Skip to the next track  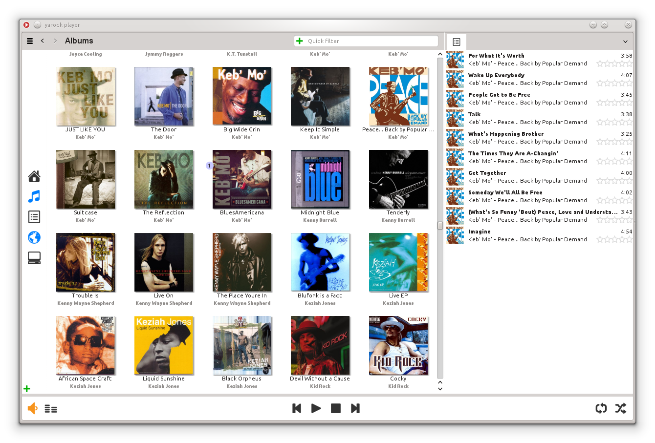(355, 408)
